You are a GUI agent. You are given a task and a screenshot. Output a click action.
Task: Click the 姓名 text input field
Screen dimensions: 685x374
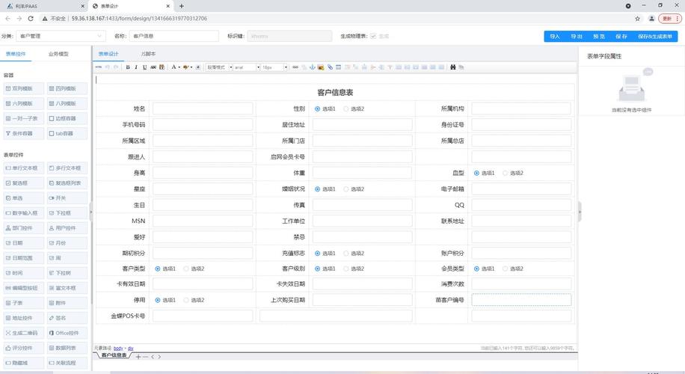pyautogui.click(x=203, y=108)
